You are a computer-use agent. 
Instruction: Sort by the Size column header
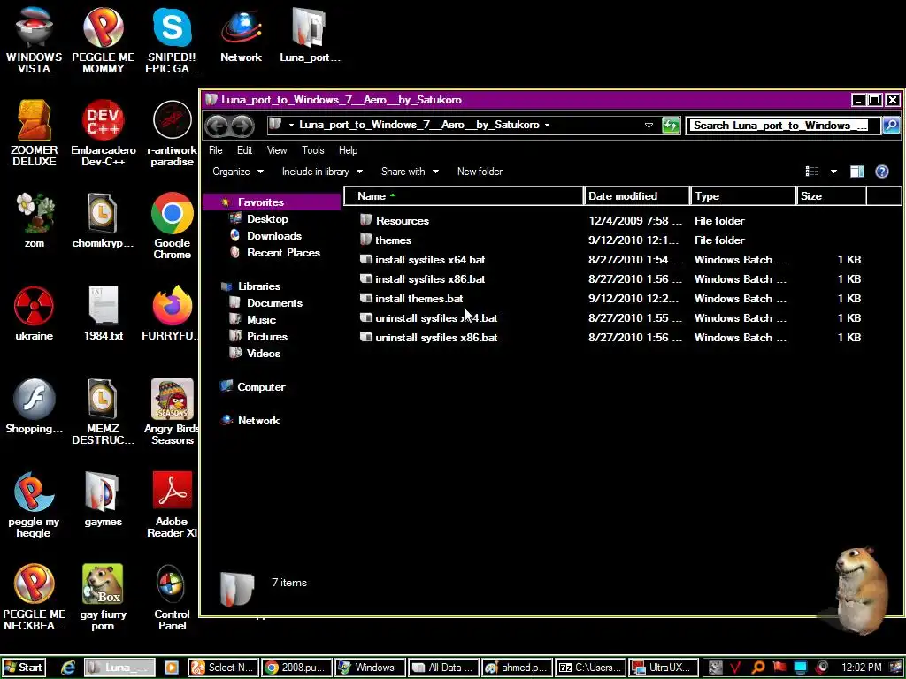coord(831,196)
